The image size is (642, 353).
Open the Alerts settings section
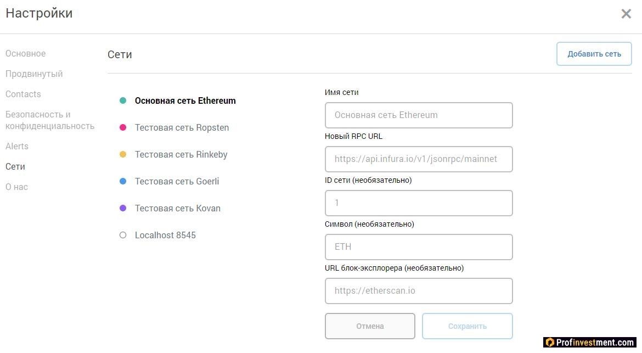[x=17, y=146]
